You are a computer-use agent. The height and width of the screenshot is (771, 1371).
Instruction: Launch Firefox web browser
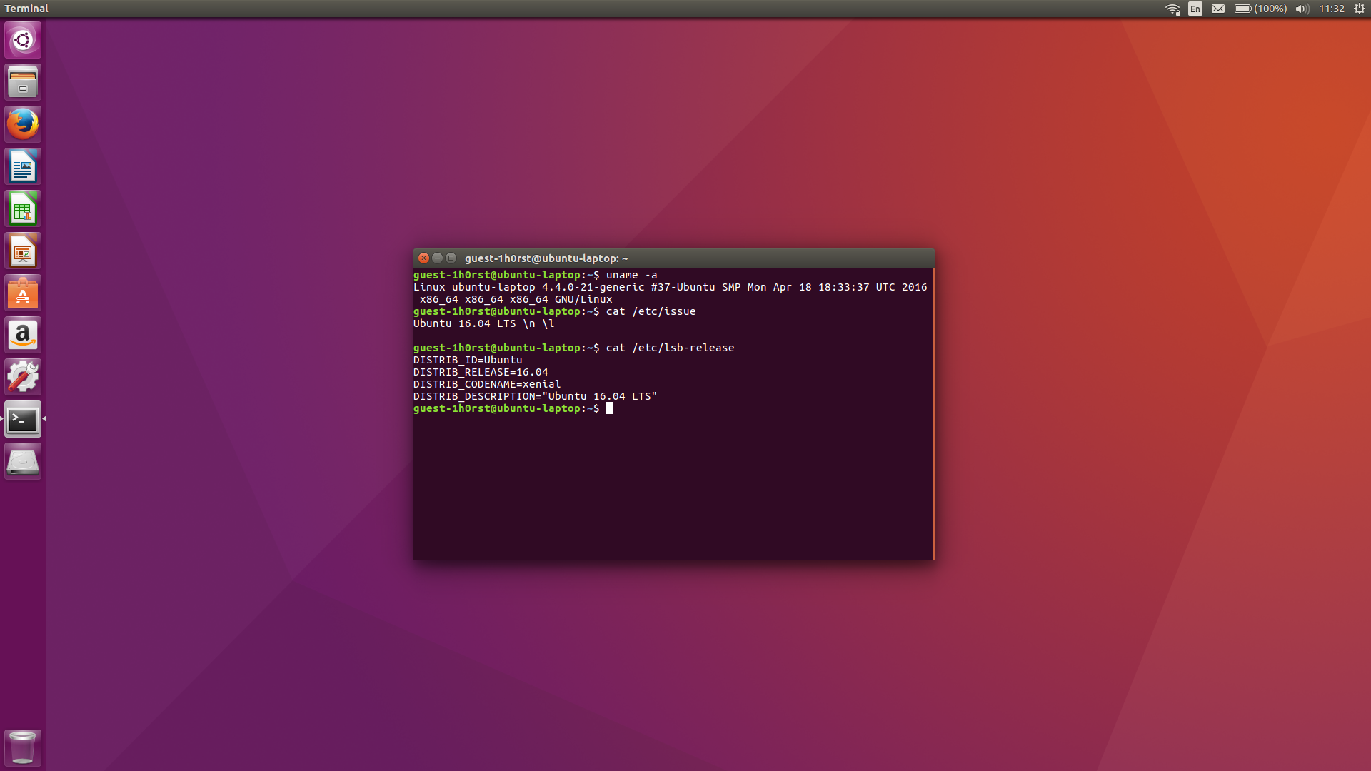(x=23, y=124)
